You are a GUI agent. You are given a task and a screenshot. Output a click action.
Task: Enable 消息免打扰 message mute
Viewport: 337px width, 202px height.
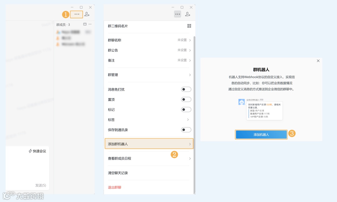click(186, 89)
